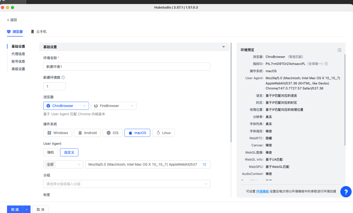This screenshot has width=353, height=213.
Task: Click the Chrome logo in ChroBrowser selector
Action: pos(48,106)
